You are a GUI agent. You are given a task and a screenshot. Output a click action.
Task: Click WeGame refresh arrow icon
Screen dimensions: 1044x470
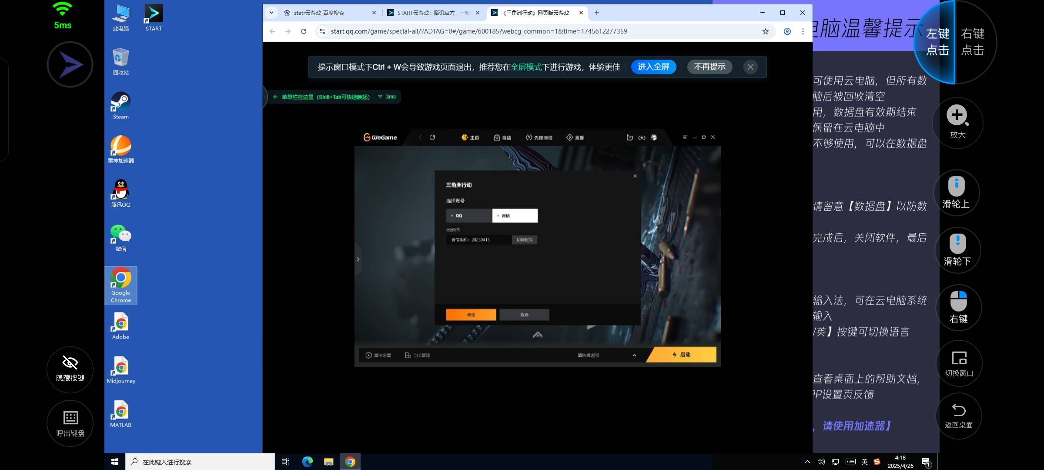(432, 138)
